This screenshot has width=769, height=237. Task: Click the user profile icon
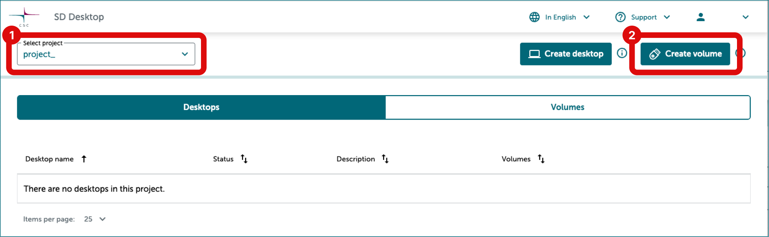tap(701, 17)
